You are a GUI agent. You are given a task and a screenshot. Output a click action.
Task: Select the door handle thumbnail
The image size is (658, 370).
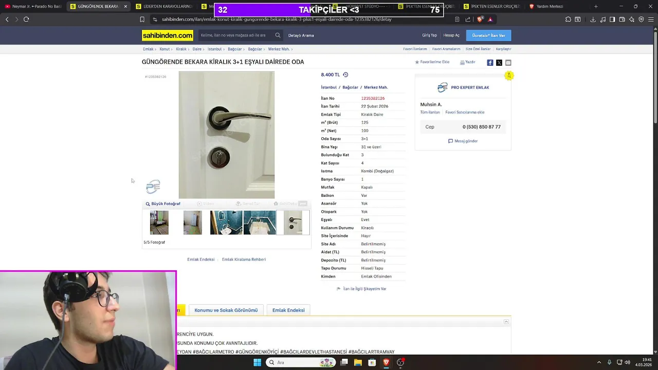293,223
